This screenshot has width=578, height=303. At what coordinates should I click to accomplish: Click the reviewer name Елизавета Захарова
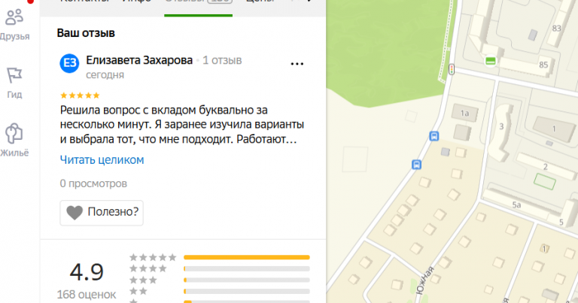point(139,60)
